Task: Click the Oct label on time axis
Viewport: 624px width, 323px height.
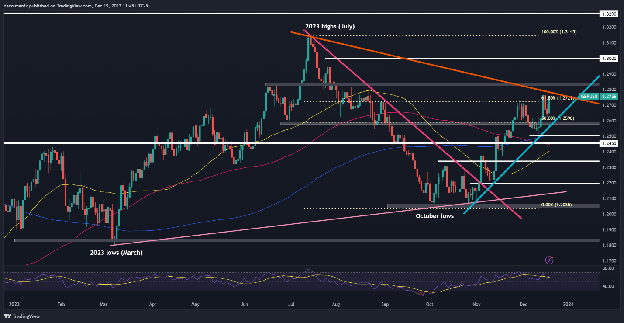Action: click(x=430, y=303)
